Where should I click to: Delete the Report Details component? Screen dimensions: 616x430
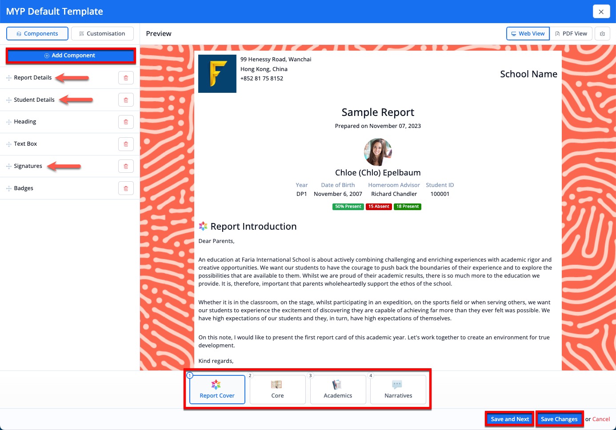click(x=126, y=78)
